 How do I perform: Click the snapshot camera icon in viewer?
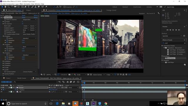pyautogui.click(x=69, y=74)
